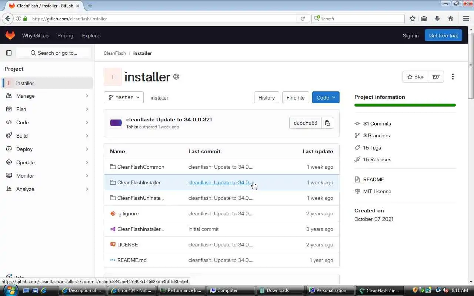This screenshot has height=296, width=474.
Task: Toggle the sidebar collapse icon
Action: 9,53
